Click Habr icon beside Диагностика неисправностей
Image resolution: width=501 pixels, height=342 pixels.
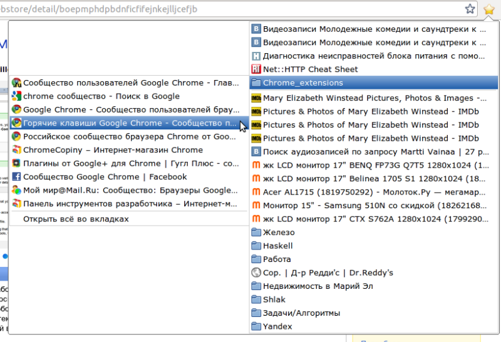point(256,56)
